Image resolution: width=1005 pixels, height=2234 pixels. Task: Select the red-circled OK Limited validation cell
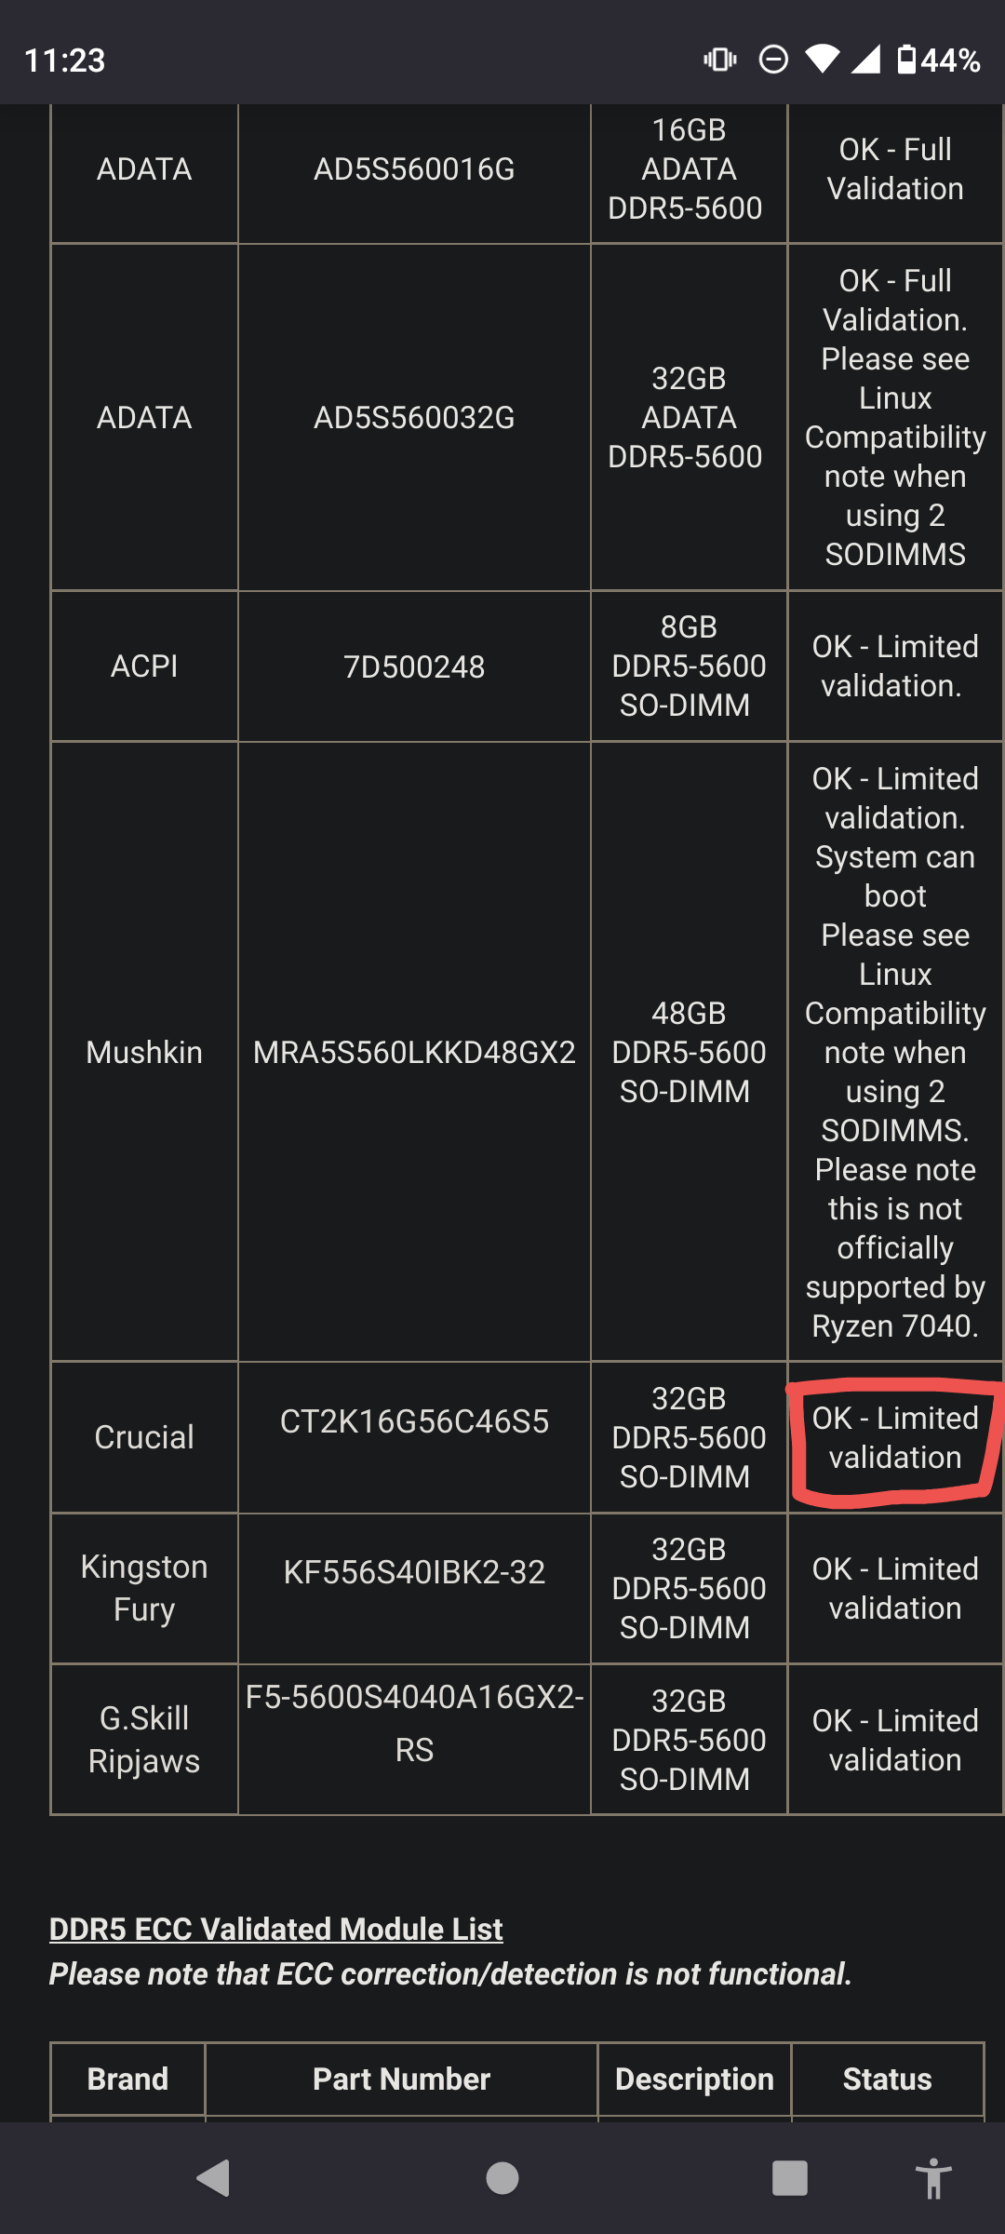(x=894, y=1437)
